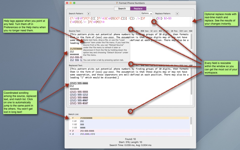Screen dimensions: 240x150
Task: Click the Search Pattern label
Action: 76,13
